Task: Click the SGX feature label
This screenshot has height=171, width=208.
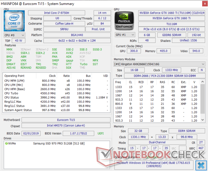Action: coord(69,68)
